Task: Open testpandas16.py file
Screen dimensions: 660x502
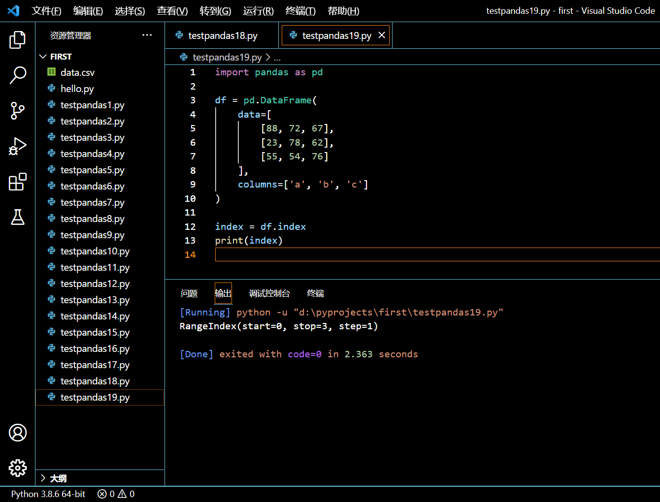Action: 100,348
